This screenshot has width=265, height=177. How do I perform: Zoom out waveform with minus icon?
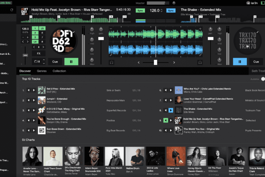[x=111, y=29]
